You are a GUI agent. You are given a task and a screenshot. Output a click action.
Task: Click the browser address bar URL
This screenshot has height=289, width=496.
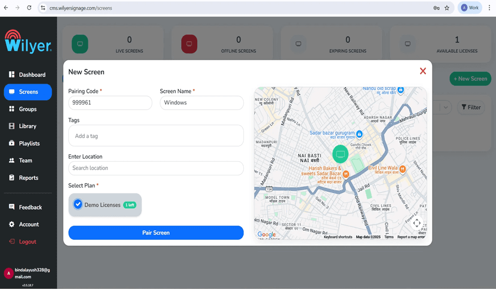click(81, 8)
